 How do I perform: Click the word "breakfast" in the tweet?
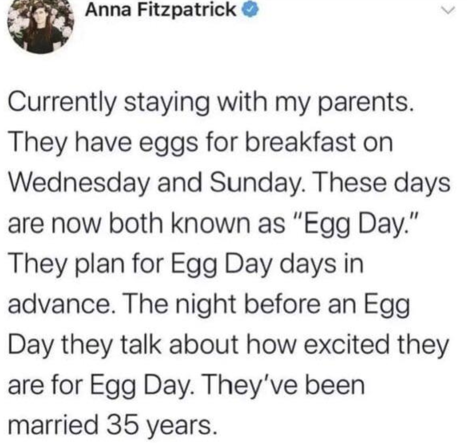306,144
